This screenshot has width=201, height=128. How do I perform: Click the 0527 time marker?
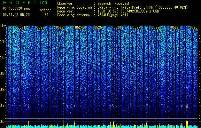pos(136,28)
